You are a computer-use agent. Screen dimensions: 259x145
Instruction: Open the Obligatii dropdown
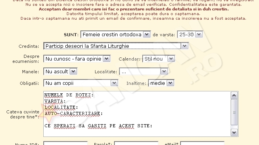81,83
